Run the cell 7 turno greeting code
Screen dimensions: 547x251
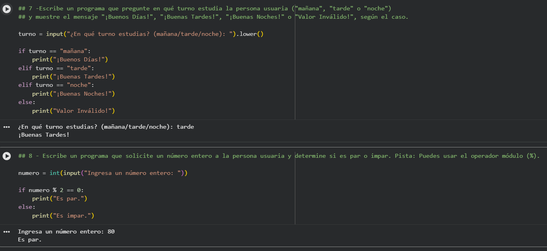[7, 9]
